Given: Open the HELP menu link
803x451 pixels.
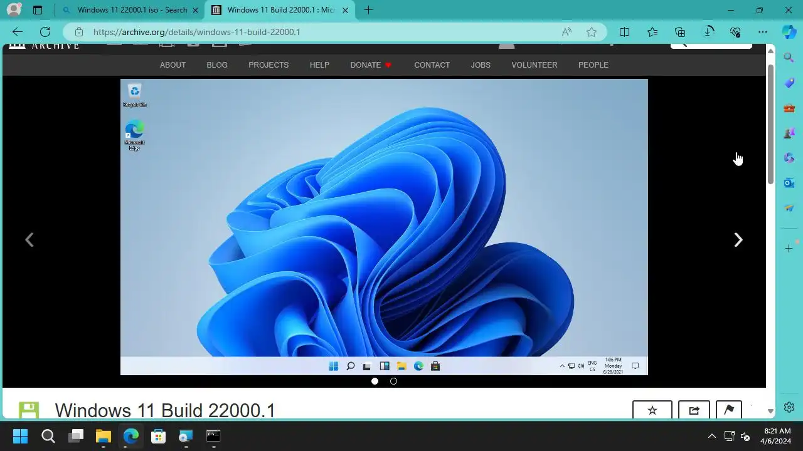Looking at the screenshot, I should 319,65.
